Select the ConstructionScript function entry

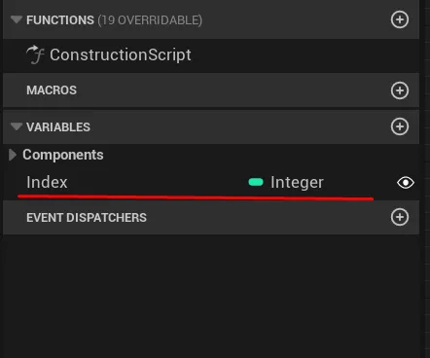tap(211, 55)
